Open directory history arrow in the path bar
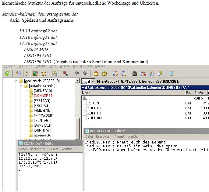The height and width of the screenshot is (192, 209). pyautogui.click(x=83, y=88)
